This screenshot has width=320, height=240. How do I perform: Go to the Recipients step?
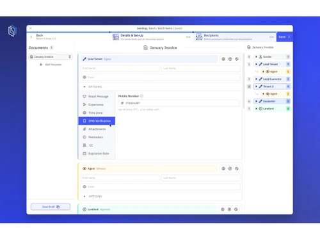(235, 37)
